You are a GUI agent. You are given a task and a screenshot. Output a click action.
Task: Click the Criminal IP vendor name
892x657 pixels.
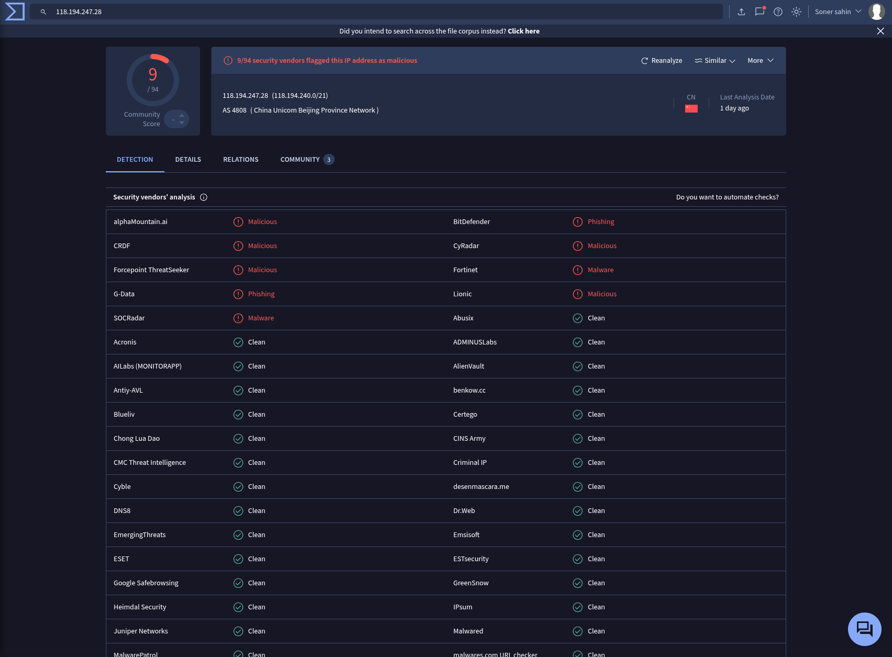[x=470, y=463]
